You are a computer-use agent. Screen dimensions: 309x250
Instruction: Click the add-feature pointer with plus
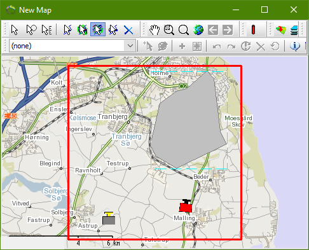[148, 46]
